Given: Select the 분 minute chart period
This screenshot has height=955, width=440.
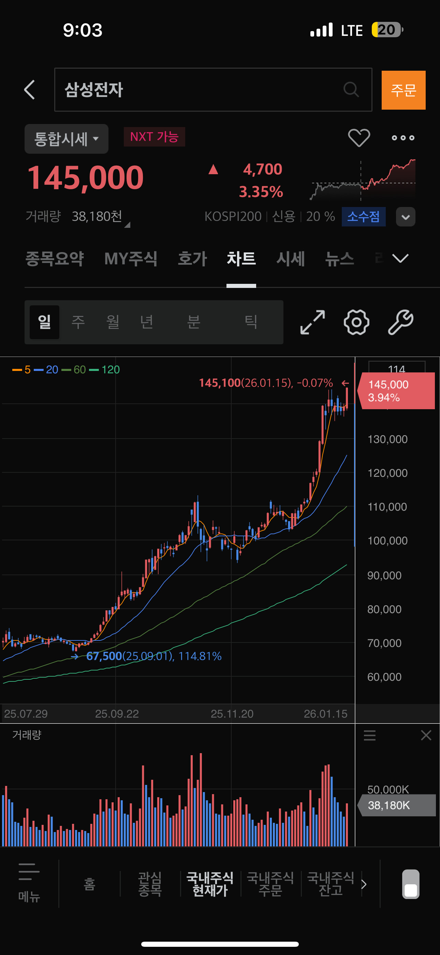Looking at the screenshot, I should [193, 322].
